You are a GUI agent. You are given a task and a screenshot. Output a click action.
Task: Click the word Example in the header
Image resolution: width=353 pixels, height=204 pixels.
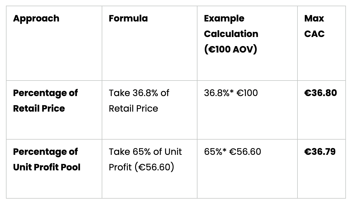(x=224, y=19)
